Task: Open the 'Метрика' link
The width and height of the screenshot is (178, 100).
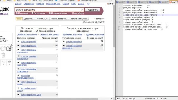Action: (x=40, y=4)
